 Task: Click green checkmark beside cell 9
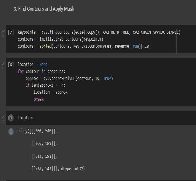3,117
